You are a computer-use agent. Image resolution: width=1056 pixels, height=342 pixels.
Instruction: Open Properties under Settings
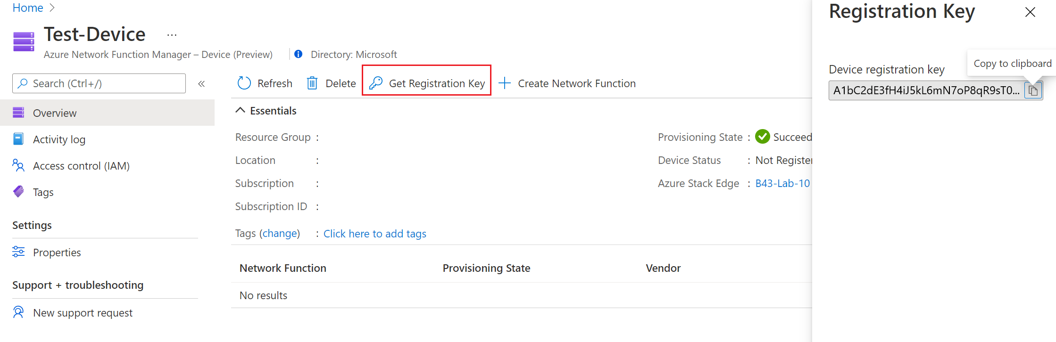pos(57,252)
